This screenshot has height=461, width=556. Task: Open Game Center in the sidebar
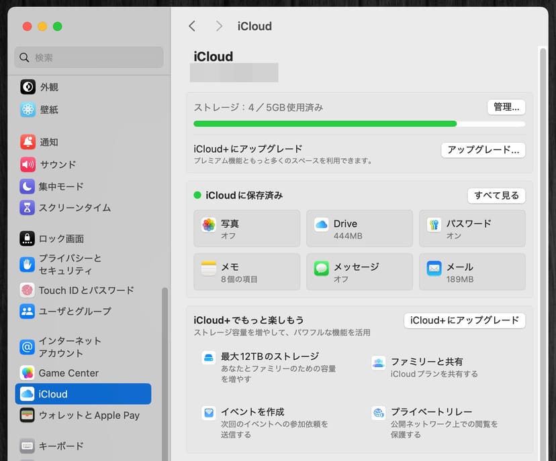pyautogui.click(x=68, y=373)
